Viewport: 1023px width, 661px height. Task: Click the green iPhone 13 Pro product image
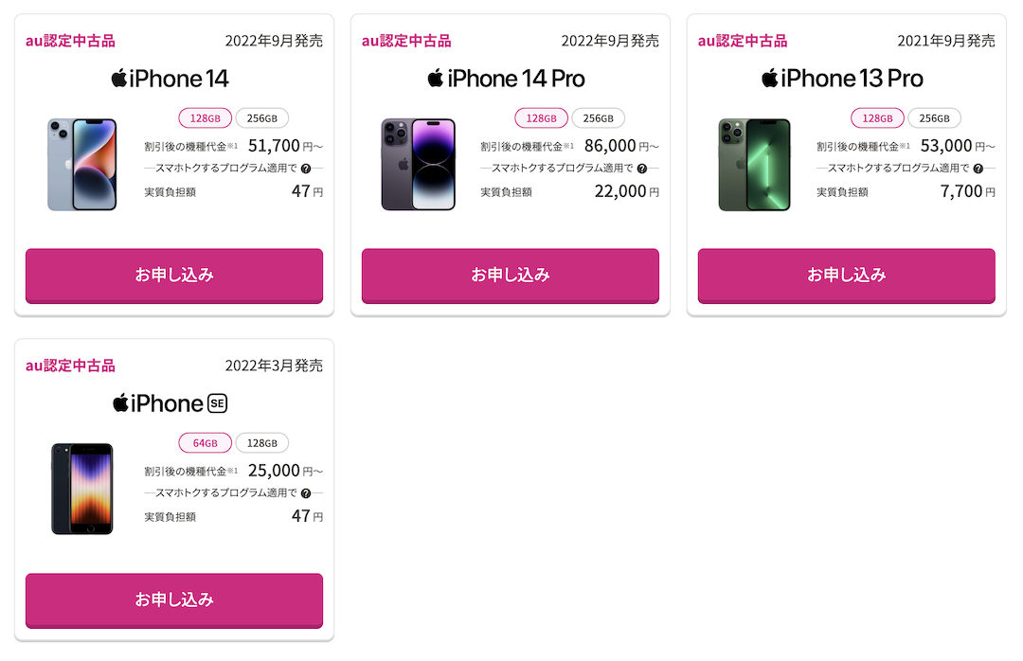tap(754, 165)
